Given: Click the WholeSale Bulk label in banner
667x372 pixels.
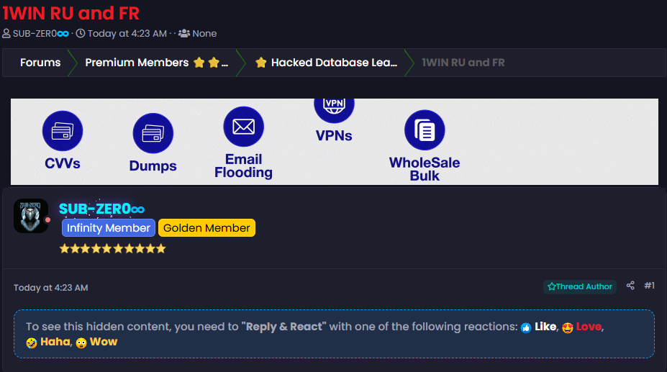Looking at the screenshot, I should [x=425, y=169].
